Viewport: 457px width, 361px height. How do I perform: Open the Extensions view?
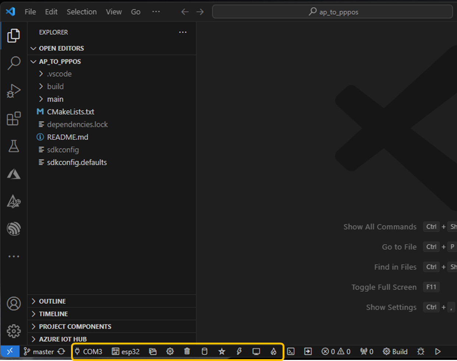point(14,119)
